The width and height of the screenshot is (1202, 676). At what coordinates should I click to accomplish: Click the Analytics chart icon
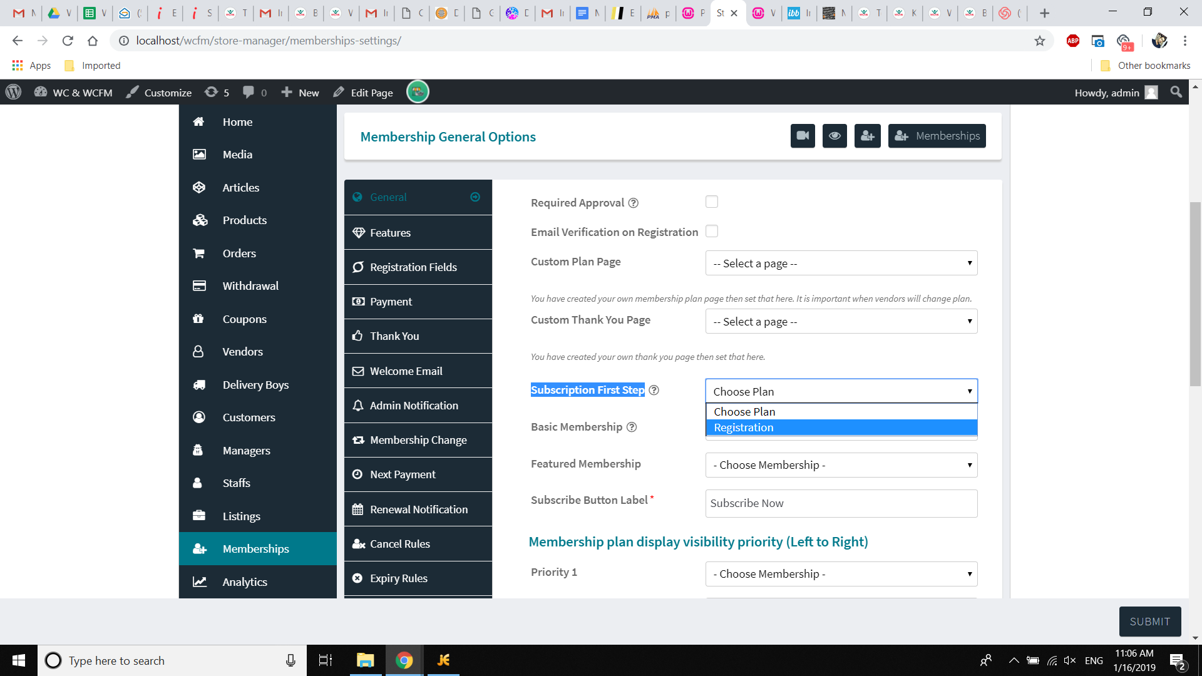click(x=200, y=581)
